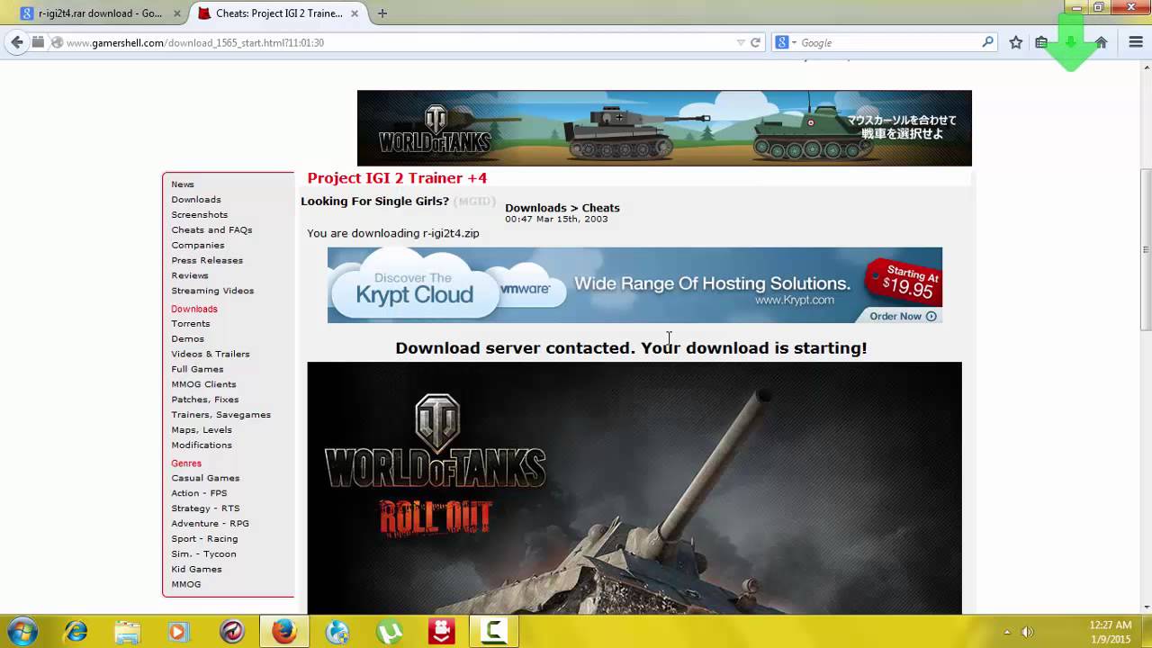Click the search magnifier icon

click(x=987, y=42)
